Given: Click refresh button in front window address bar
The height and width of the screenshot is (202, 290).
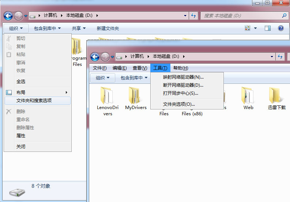Looking at the screenshot, I should [280, 57].
